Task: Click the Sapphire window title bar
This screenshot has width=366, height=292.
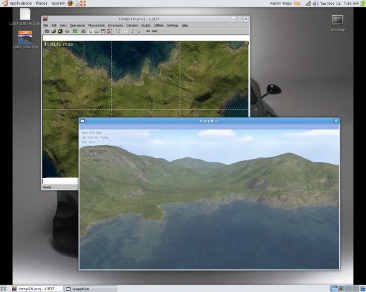Action: [209, 121]
